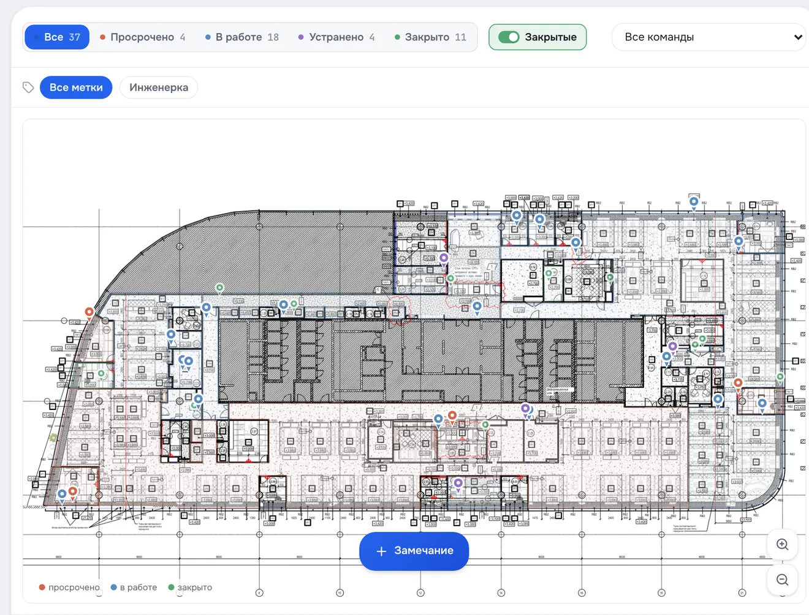Zoom out of the floor plan
Viewport: 809px width, 615px height.
(782, 580)
